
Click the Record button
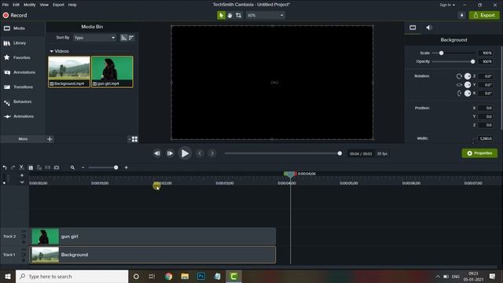tap(15, 15)
